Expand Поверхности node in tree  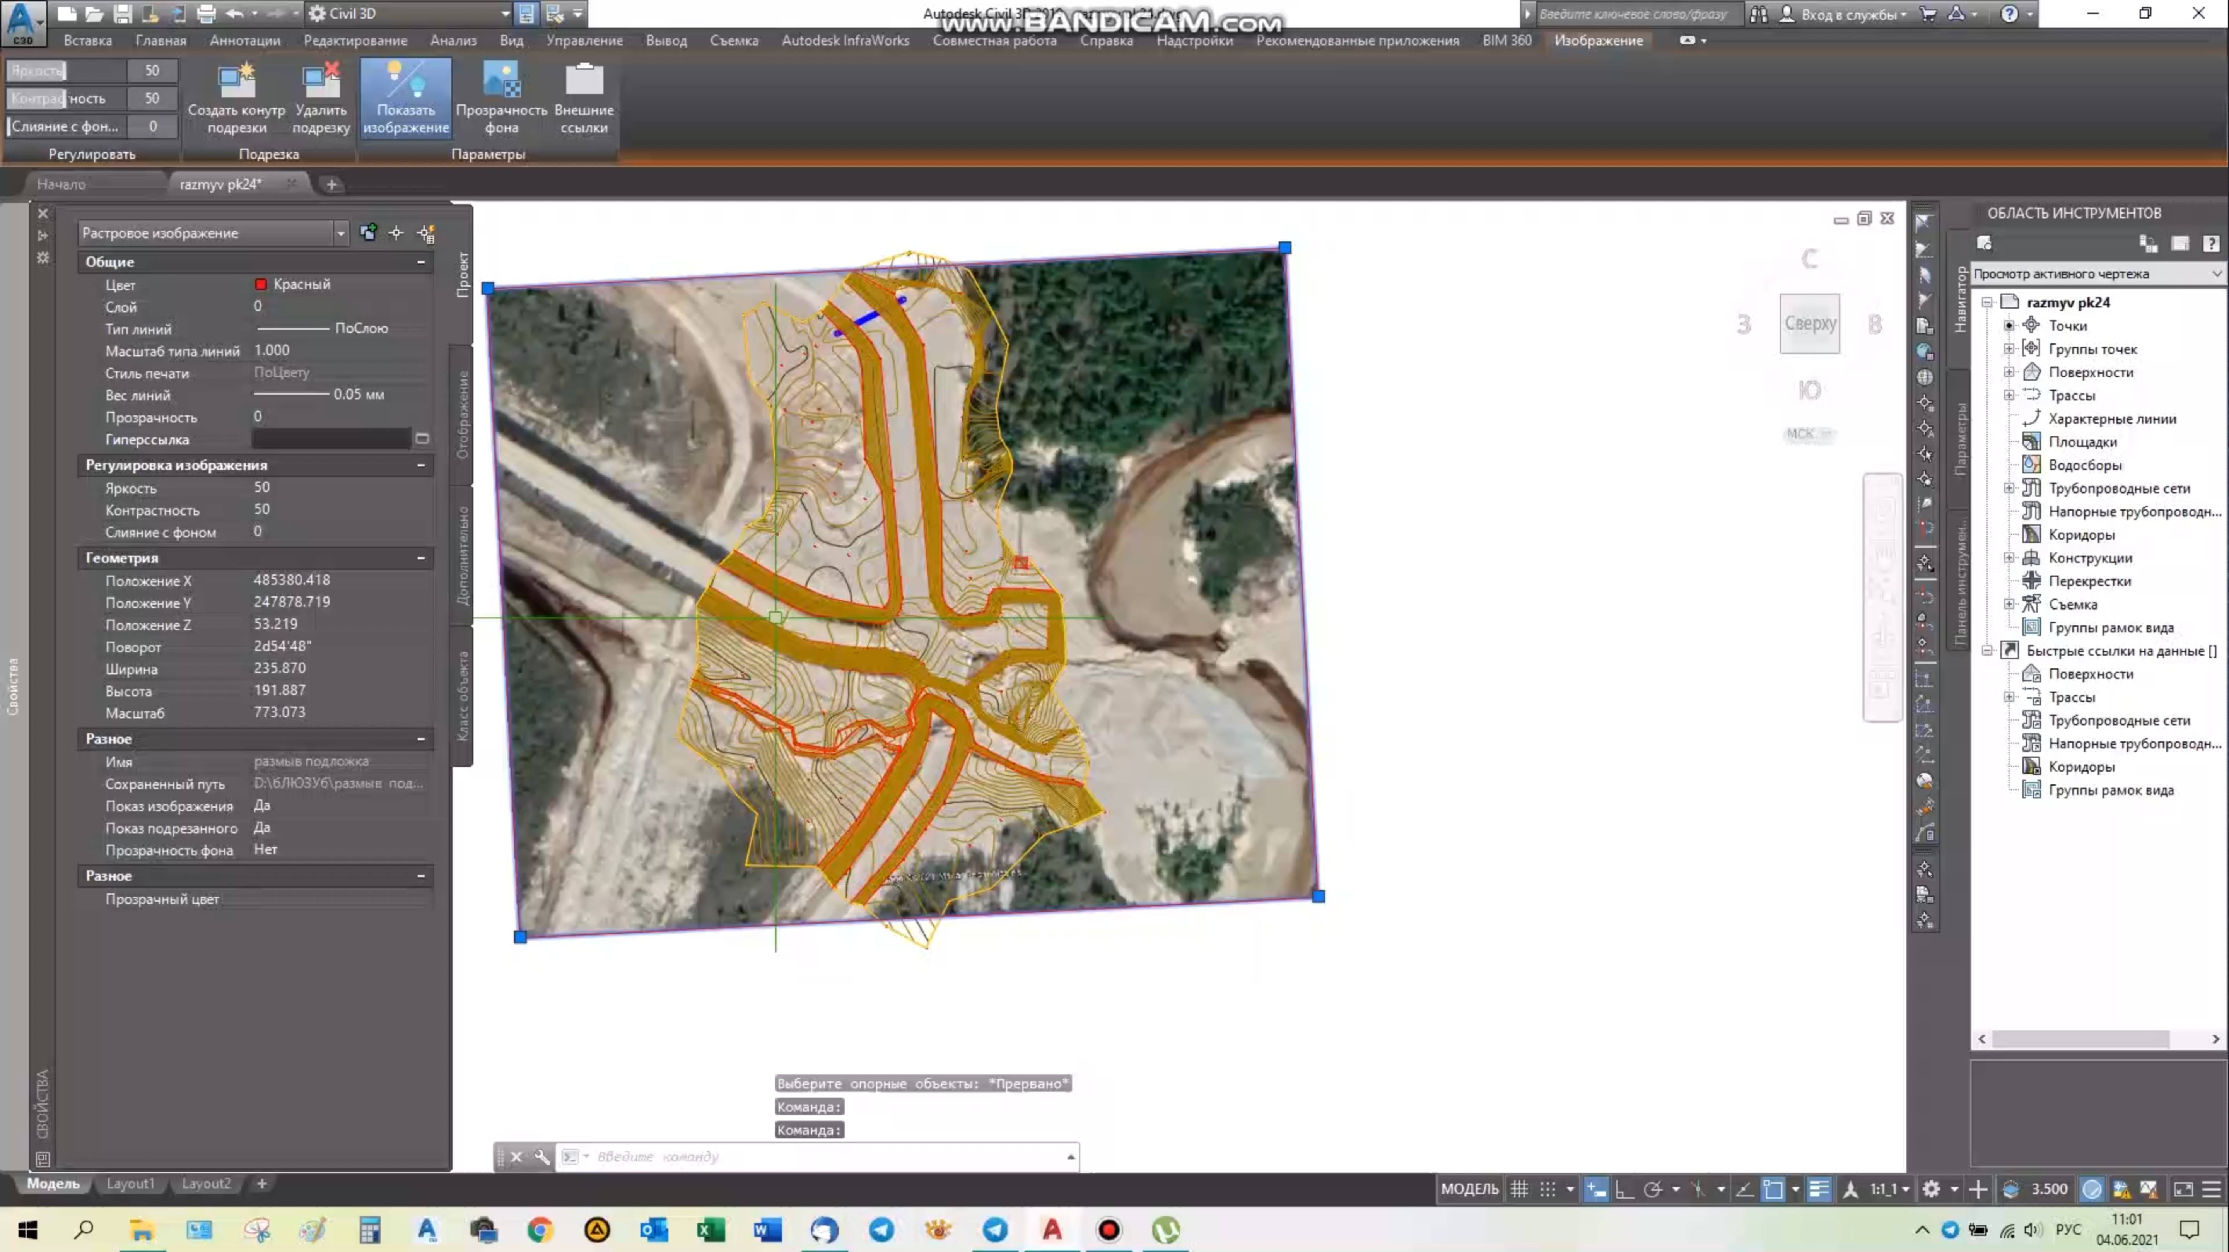(2010, 372)
